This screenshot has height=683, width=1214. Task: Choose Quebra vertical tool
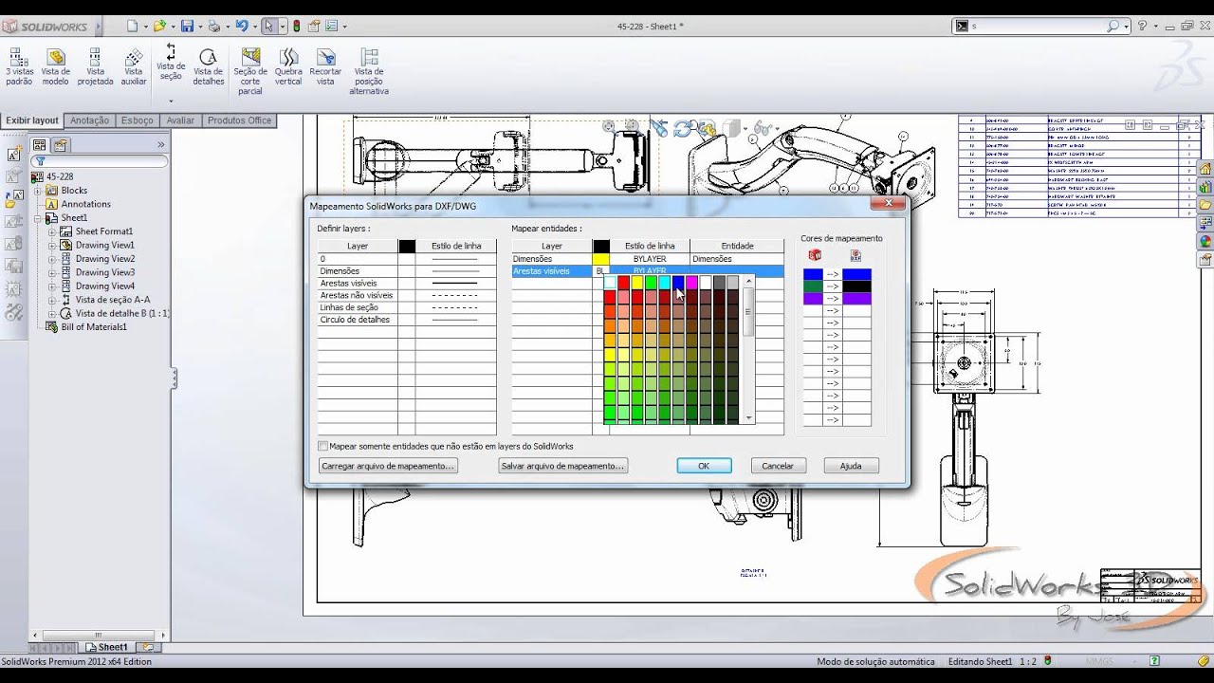tap(288, 66)
